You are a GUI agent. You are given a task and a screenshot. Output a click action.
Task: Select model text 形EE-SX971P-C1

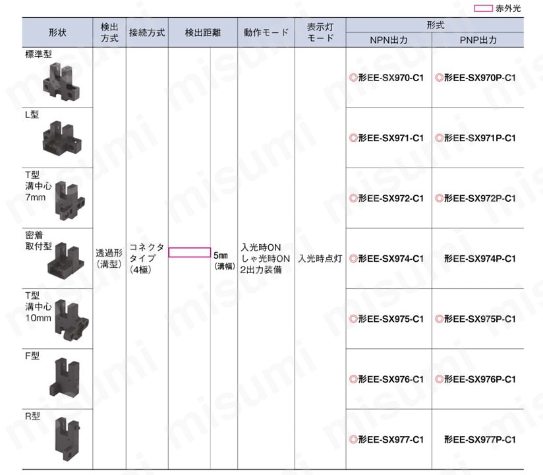480,138
